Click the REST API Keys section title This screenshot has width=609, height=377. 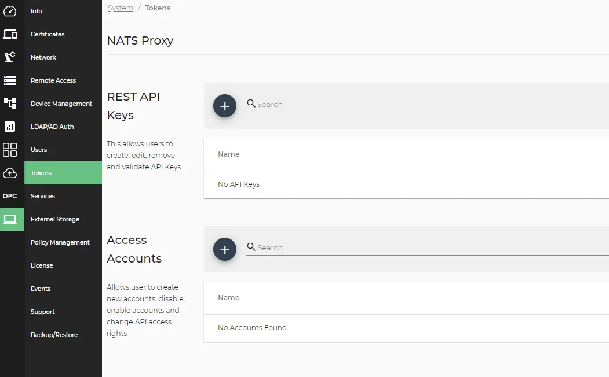click(x=133, y=106)
